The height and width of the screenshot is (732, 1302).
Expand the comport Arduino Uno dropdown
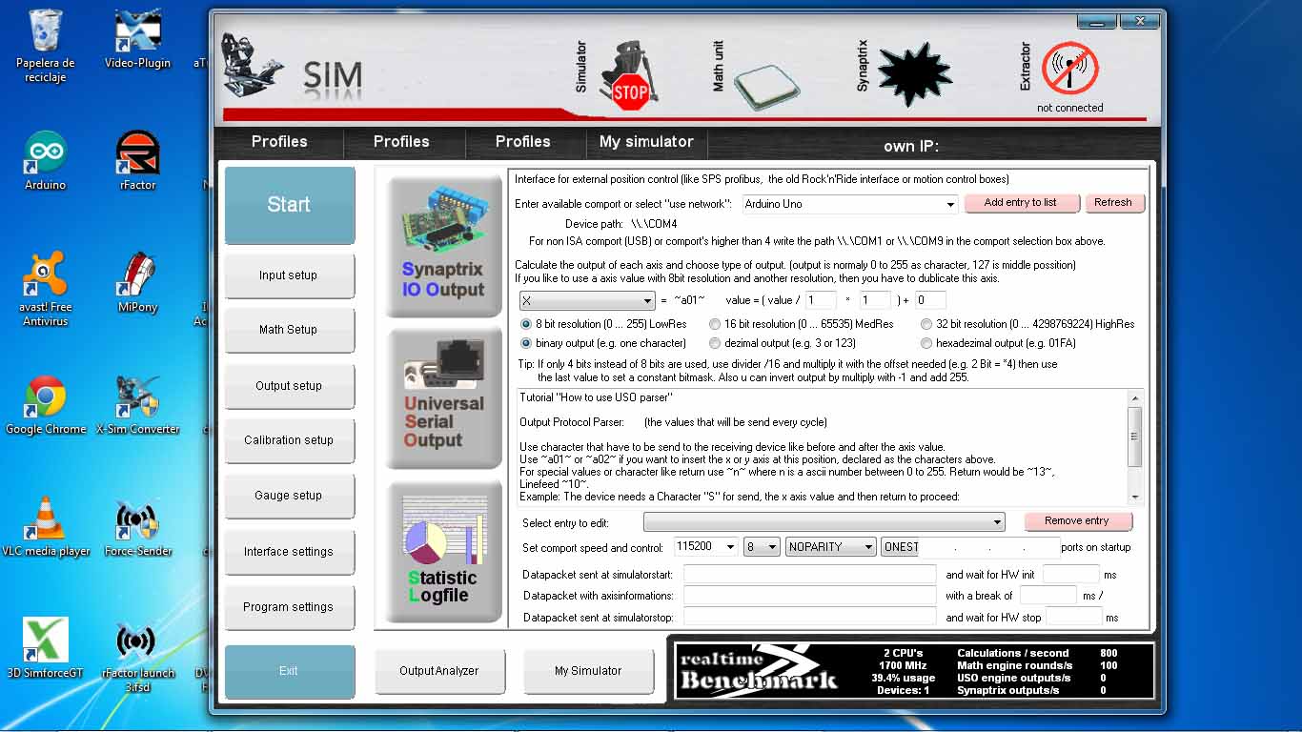pyautogui.click(x=950, y=205)
